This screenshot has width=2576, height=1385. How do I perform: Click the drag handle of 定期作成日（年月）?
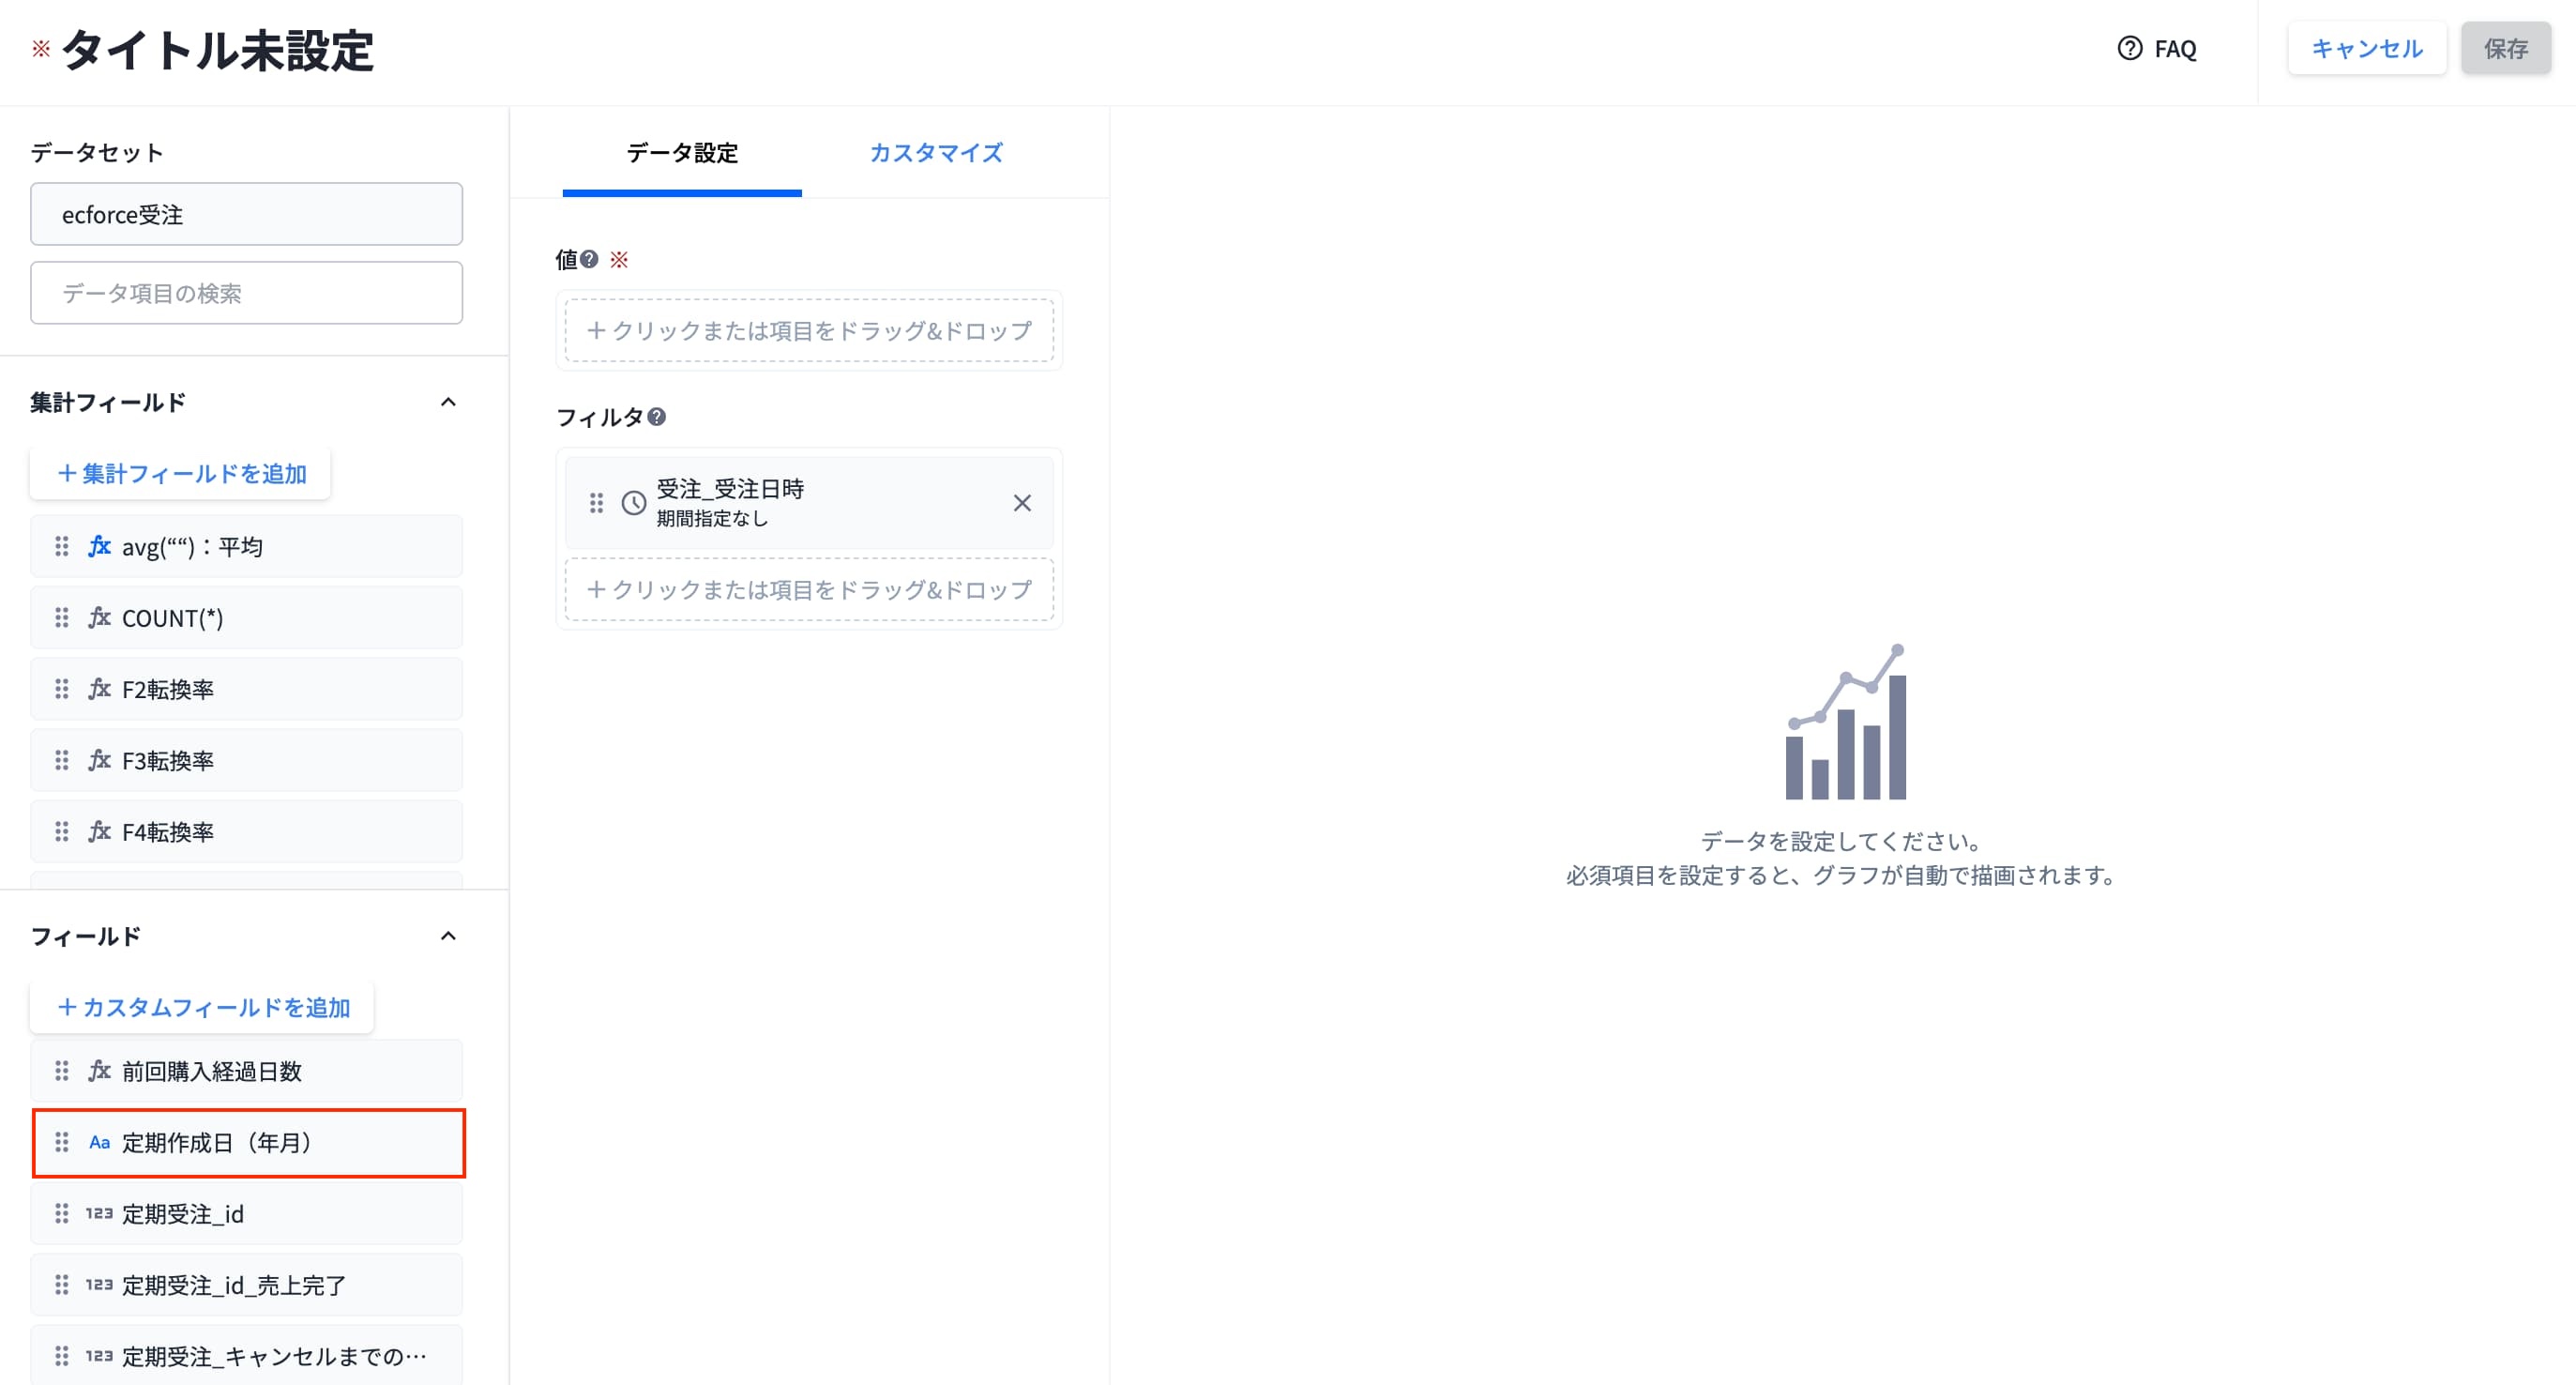62,1142
